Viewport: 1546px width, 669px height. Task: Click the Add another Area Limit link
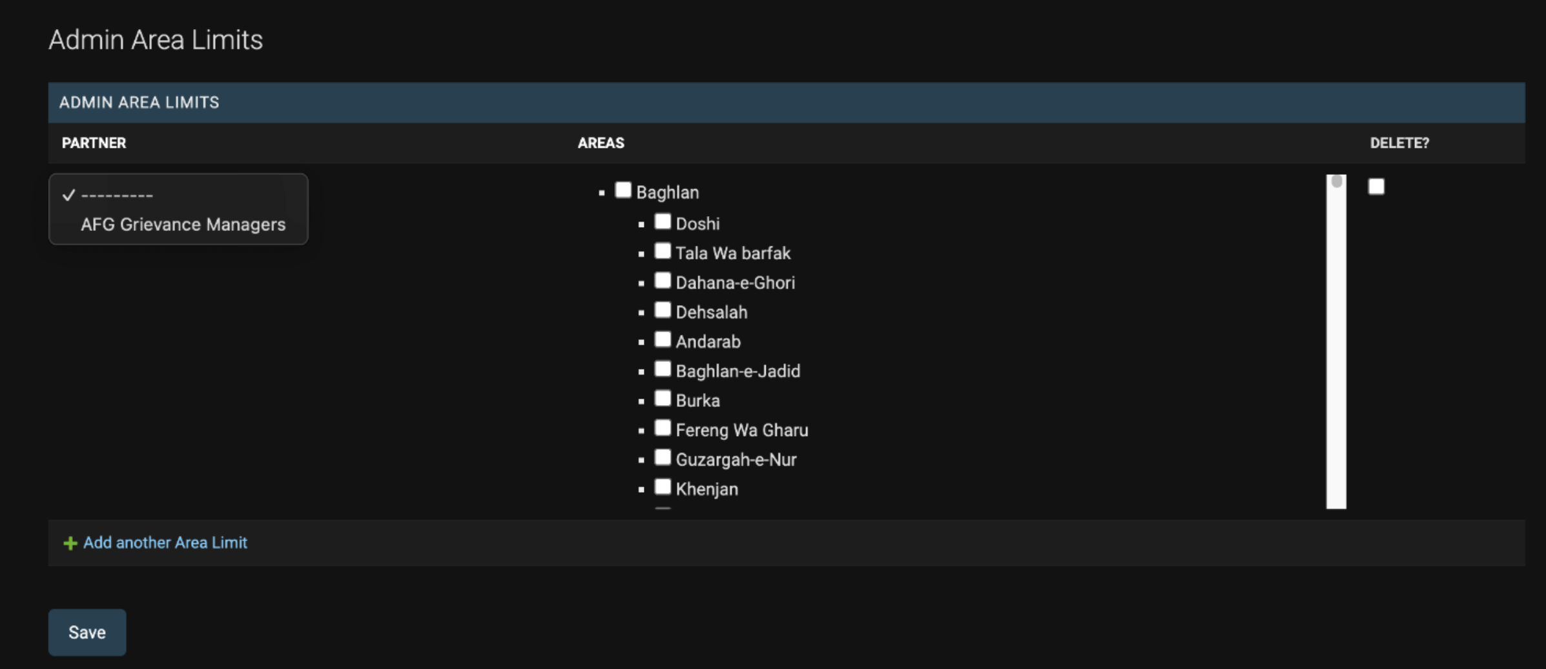point(165,543)
